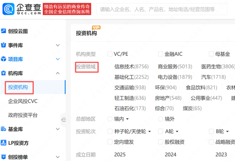Filter by 食品饮料(821)
Image resolution: width=235 pixels, height=161 pixels.
(201, 87)
